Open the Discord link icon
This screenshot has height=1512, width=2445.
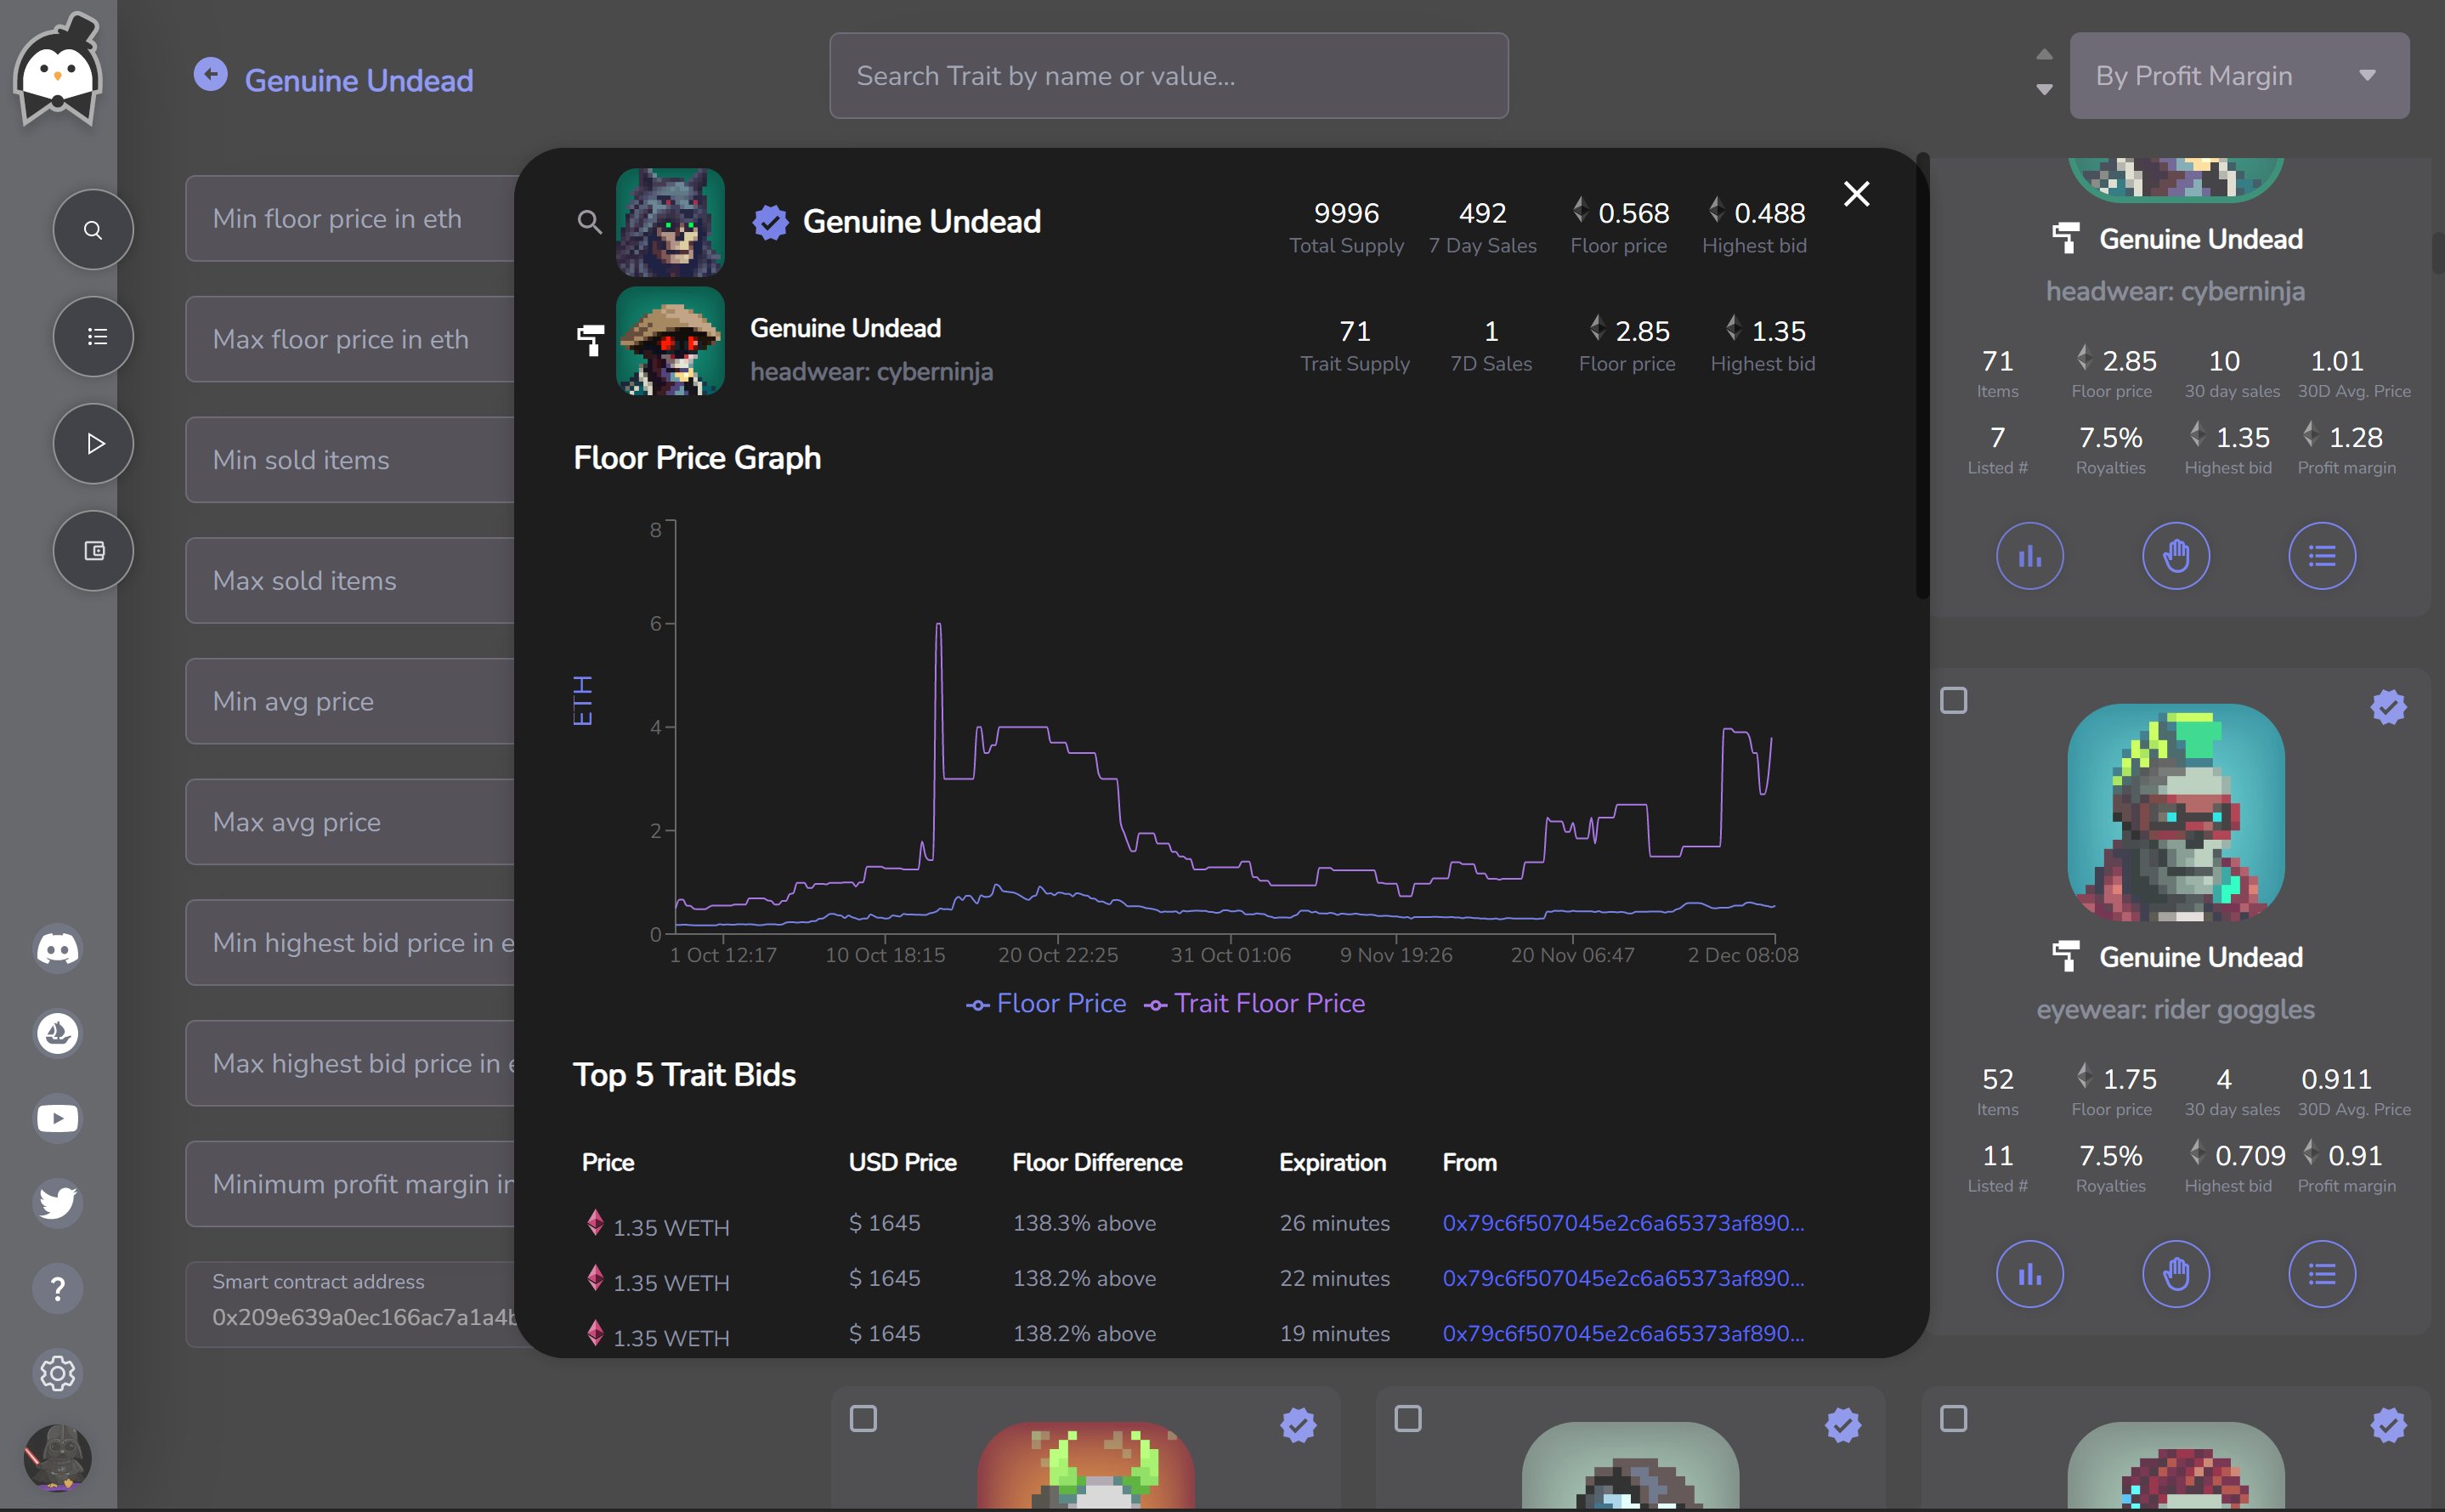58,948
